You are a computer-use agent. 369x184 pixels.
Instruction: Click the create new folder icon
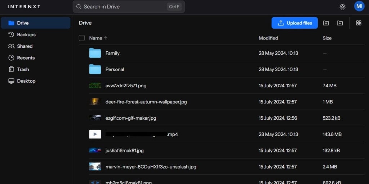340,23
